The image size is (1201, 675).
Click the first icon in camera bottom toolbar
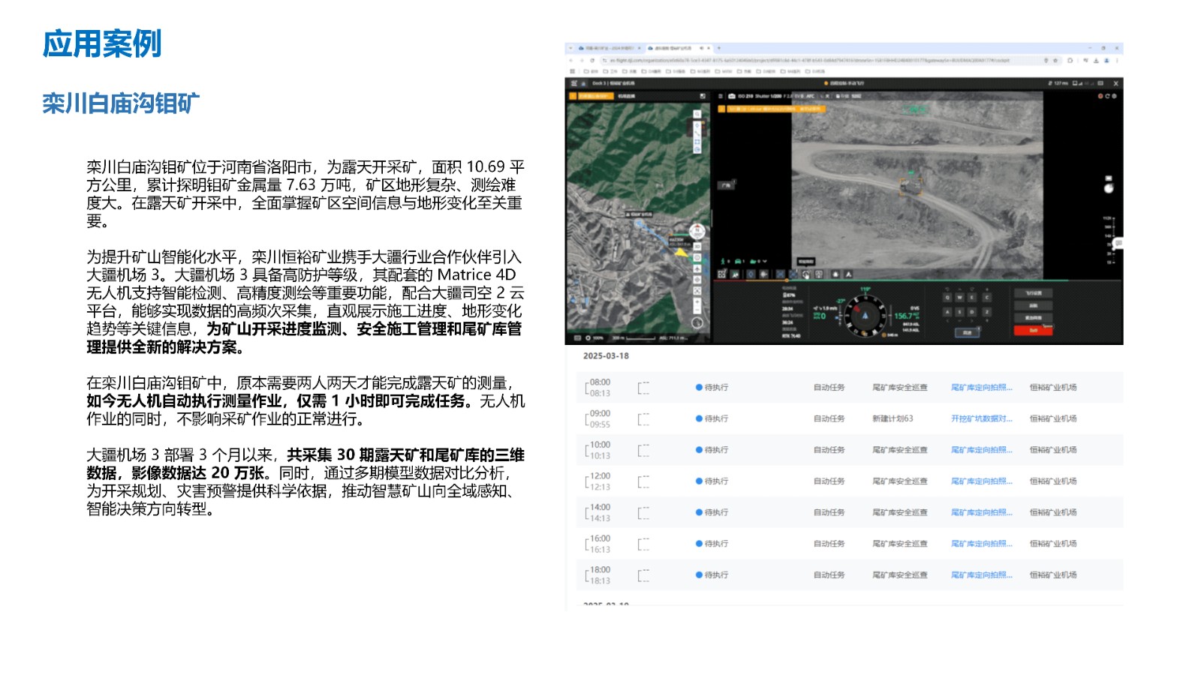(x=722, y=274)
